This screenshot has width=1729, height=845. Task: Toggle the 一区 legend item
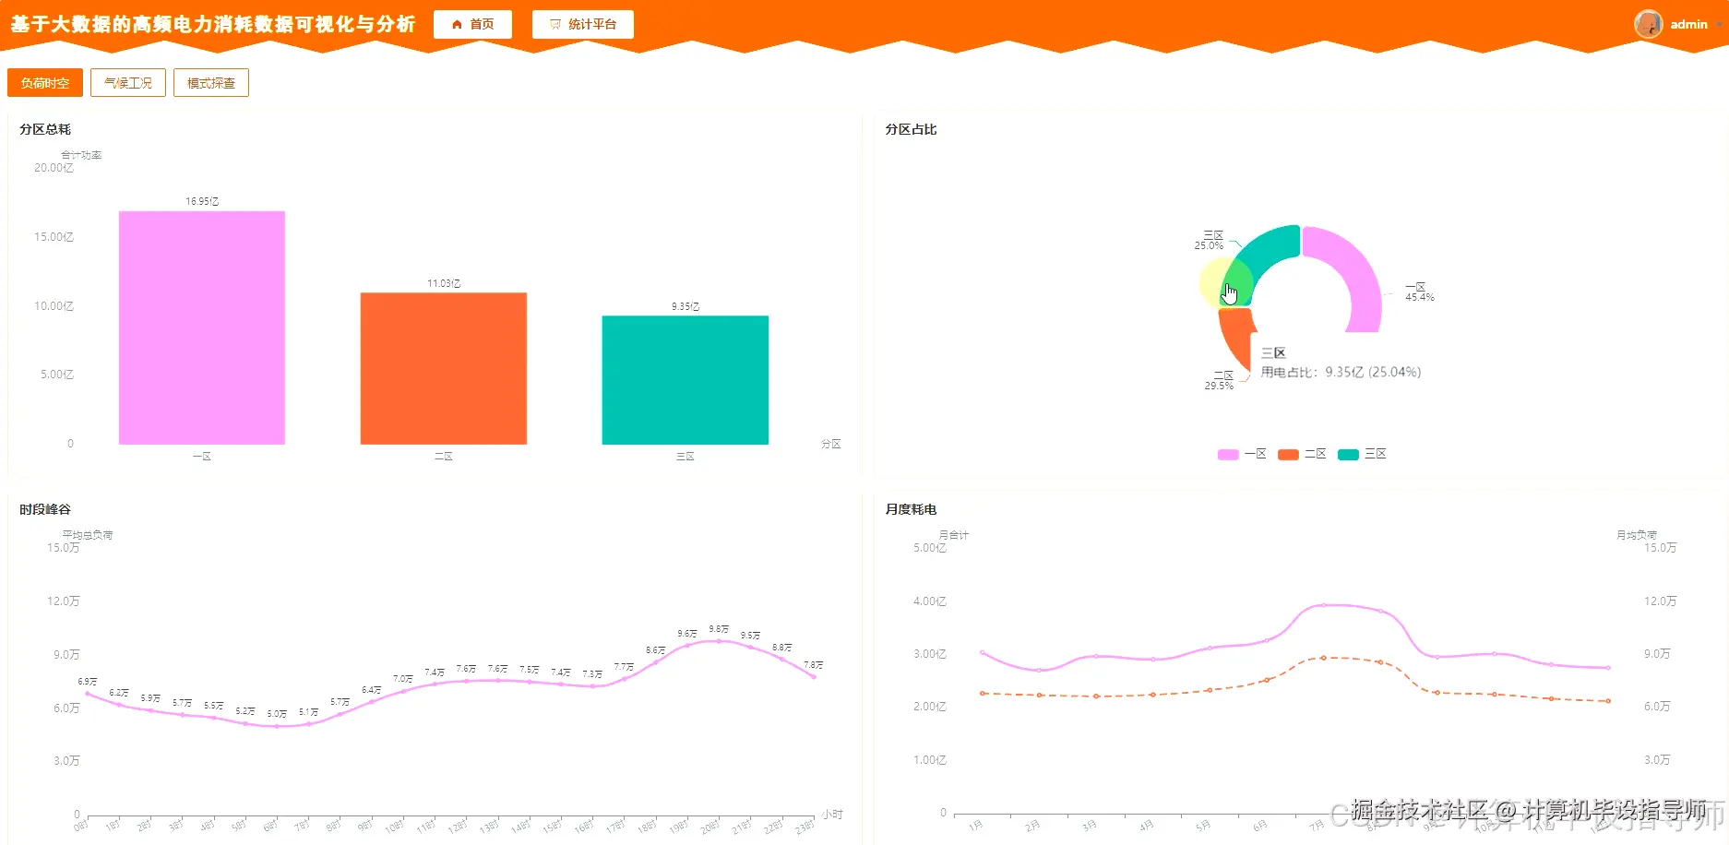click(x=1242, y=454)
